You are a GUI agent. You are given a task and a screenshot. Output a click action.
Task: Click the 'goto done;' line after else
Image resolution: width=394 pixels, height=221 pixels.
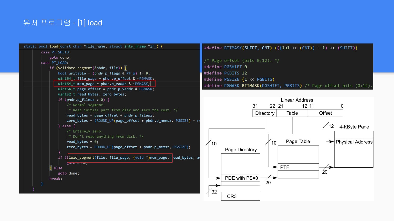[x=68, y=173]
